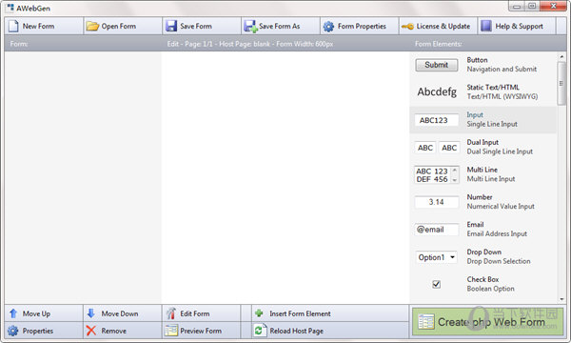Viewport: 571px width, 343px height.
Task: Click the Reload Host Page button label
Action: (x=296, y=331)
